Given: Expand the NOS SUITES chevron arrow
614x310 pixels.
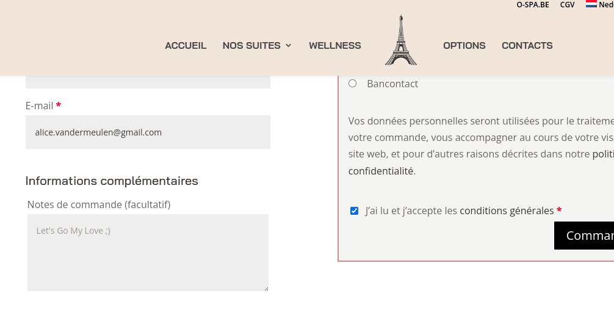Looking at the screenshot, I should (289, 45).
